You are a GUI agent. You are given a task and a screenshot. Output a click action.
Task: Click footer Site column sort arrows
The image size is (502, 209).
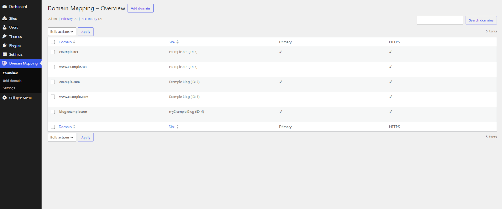[177, 127]
